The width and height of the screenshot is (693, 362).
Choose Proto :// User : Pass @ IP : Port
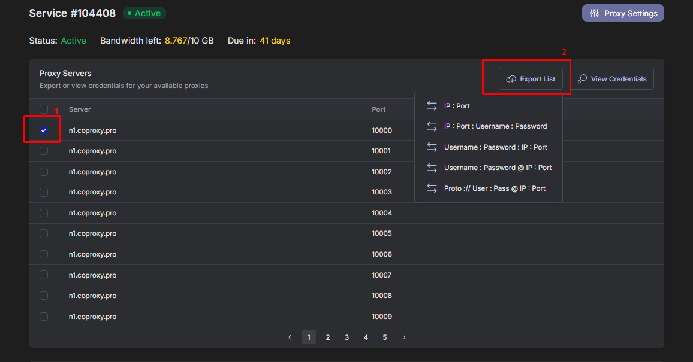pyautogui.click(x=489, y=188)
